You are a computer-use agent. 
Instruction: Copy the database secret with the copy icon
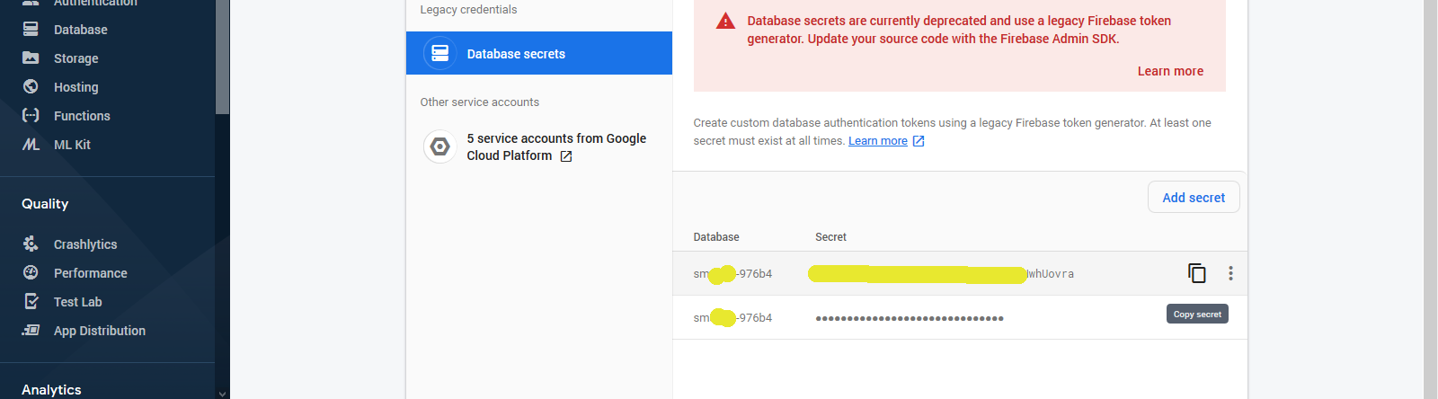pos(1196,273)
